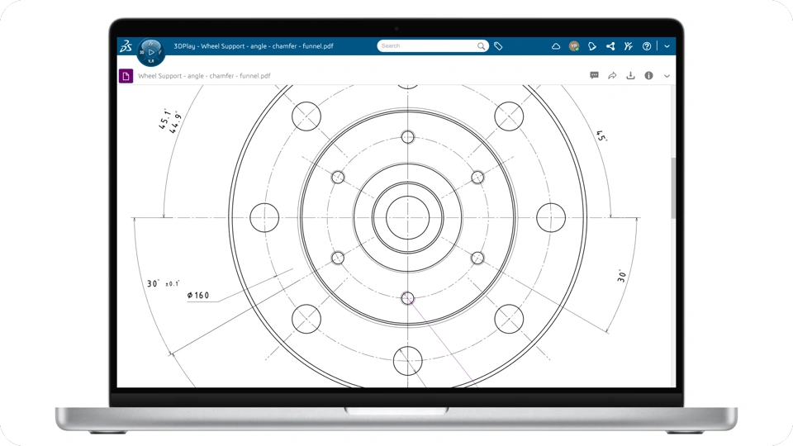Expand the top bar chevron menu

point(667,46)
